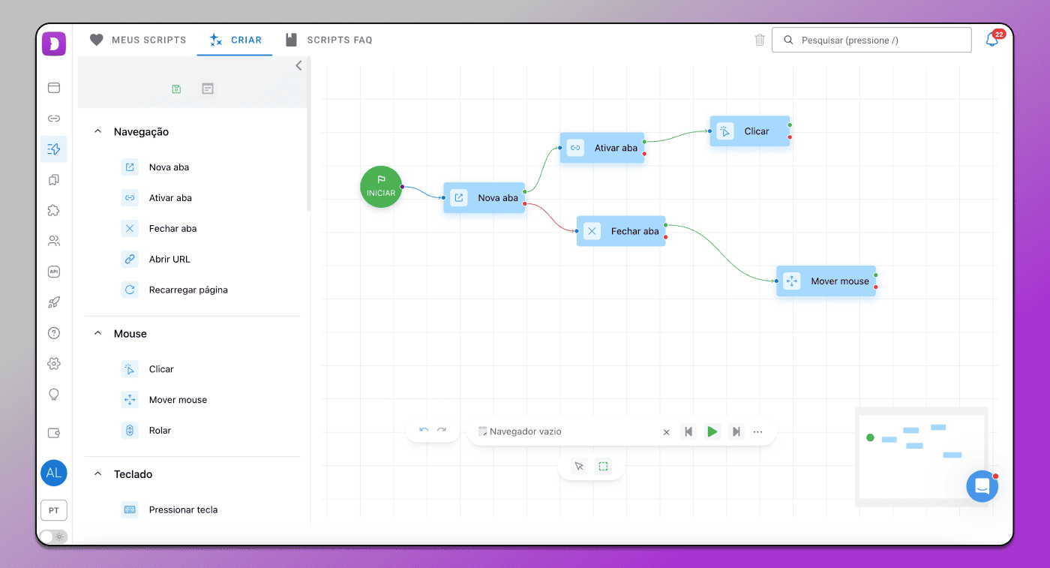The width and height of the screenshot is (1050, 568).
Task: Run script with green play button
Action: tap(712, 431)
